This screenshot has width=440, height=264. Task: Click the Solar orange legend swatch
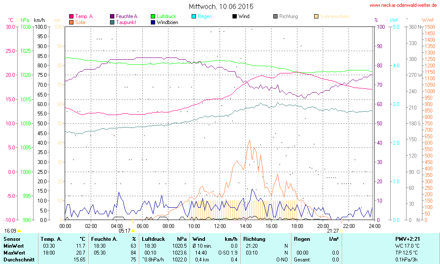(x=71, y=22)
